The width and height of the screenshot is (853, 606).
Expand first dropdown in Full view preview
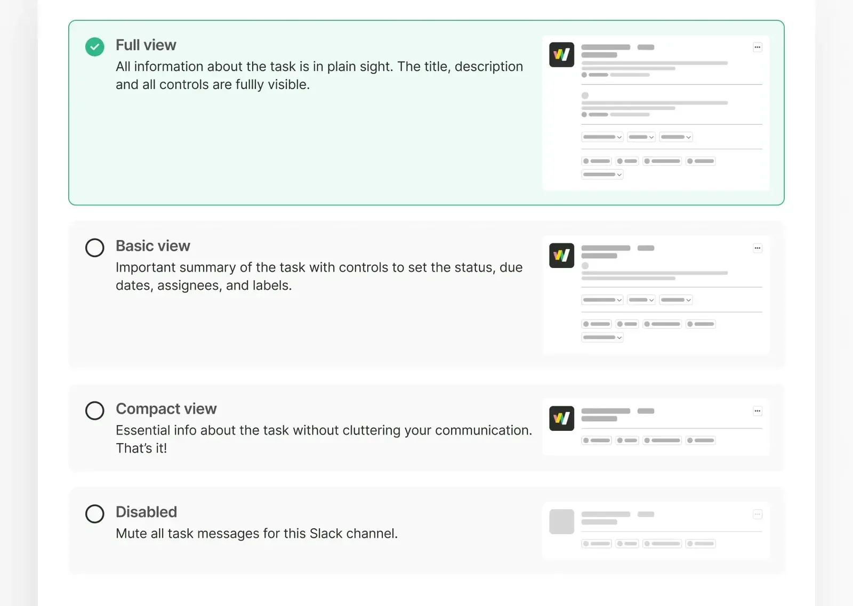(602, 137)
